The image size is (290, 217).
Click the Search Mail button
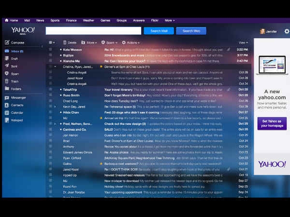click(x=159, y=31)
